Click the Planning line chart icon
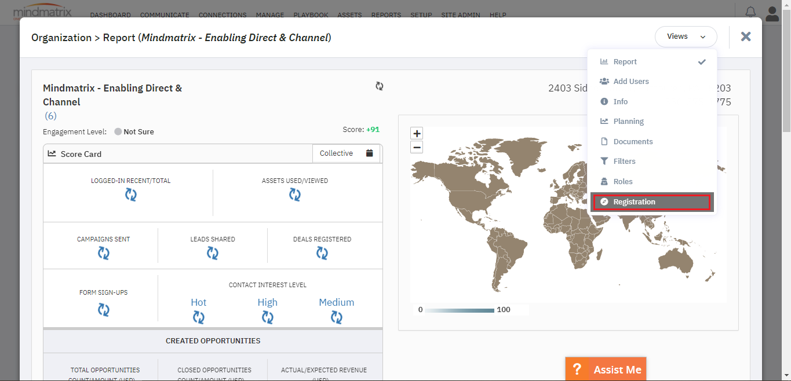 click(x=604, y=122)
